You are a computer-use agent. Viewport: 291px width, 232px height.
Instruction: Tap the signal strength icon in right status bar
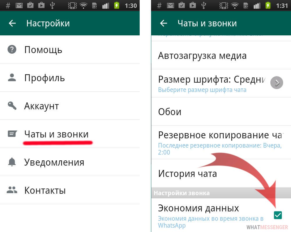pos(257,6)
